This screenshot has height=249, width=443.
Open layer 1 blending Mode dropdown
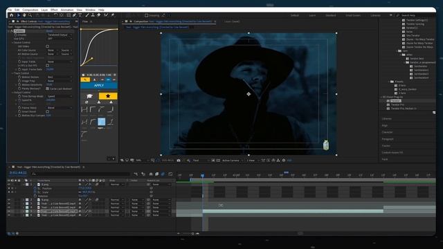point(117,185)
